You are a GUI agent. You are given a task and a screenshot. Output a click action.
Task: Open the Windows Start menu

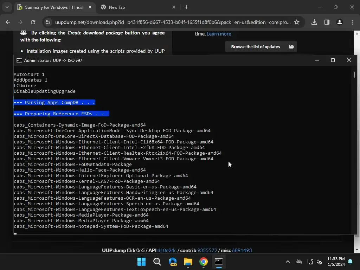[141, 262]
